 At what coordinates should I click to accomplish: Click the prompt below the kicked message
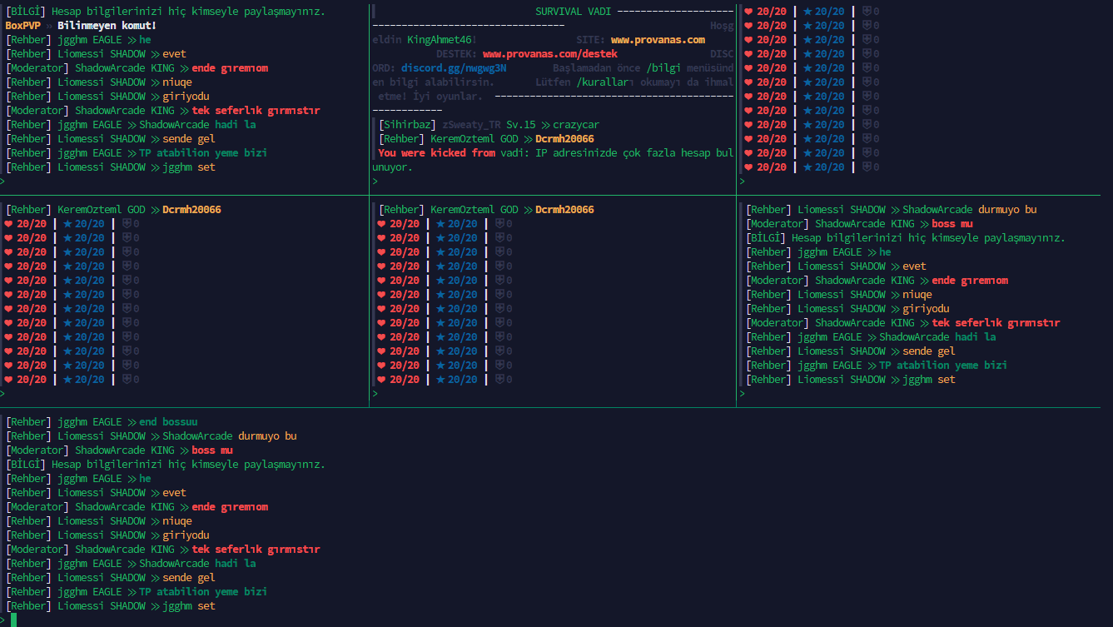coord(375,181)
